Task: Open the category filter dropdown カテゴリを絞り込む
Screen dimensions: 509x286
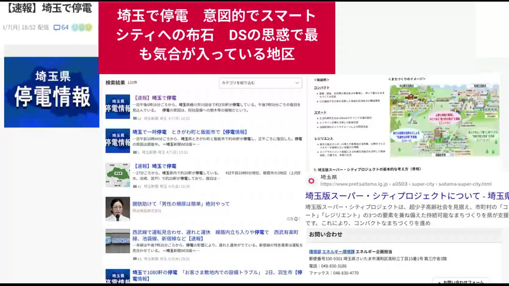Action: [x=260, y=83]
